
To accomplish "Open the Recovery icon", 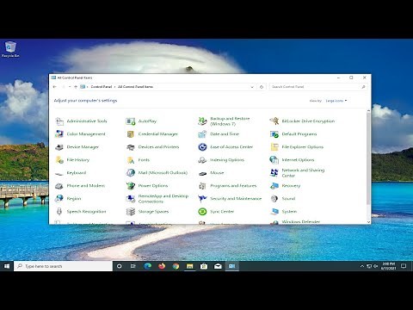I will [274, 186].
